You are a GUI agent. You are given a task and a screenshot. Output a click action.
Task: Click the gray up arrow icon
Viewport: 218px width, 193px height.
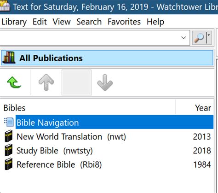(x=46, y=82)
